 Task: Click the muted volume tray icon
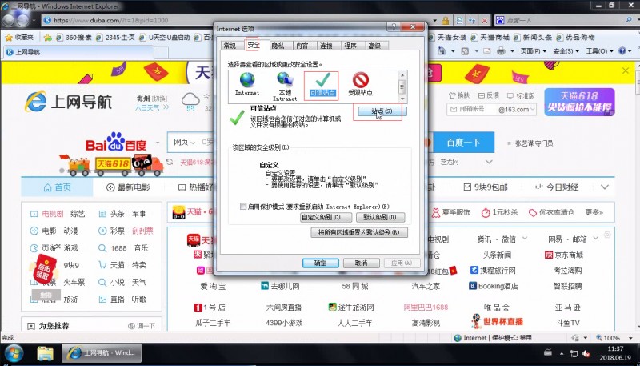(586, 353)
